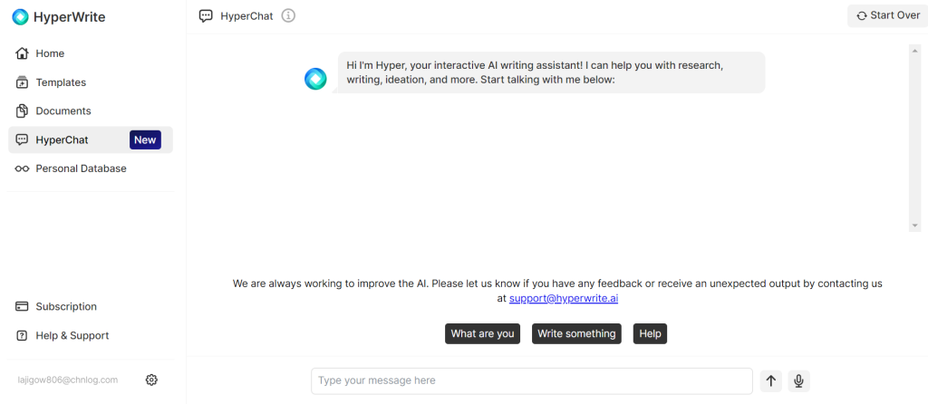The height and width of the screenshot is (404, 928).
Task: Click the Start Over button
Action: coord(888,16)
